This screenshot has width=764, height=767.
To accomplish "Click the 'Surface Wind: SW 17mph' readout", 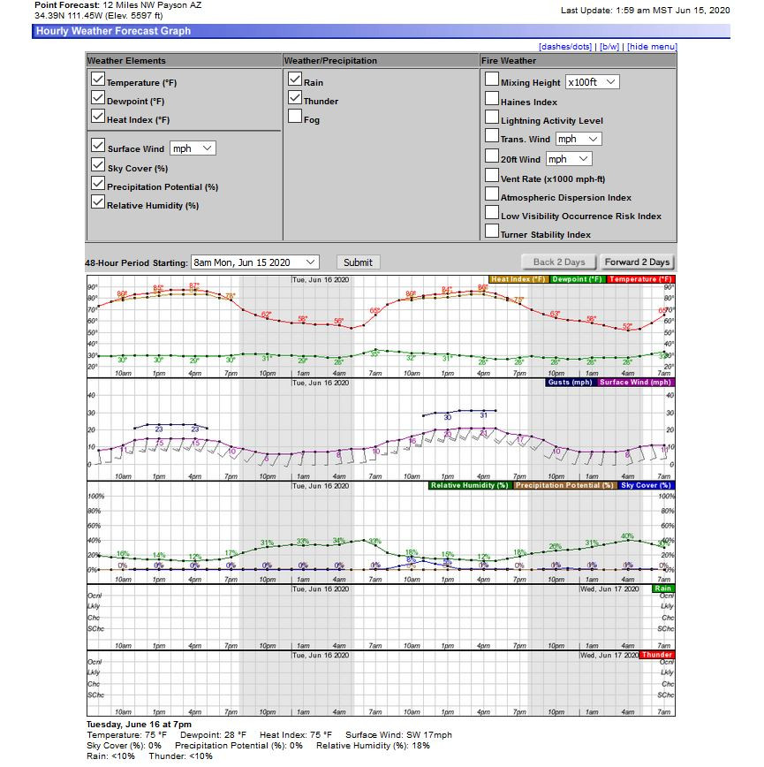I will pyautogui.click(x=398, y=735).
